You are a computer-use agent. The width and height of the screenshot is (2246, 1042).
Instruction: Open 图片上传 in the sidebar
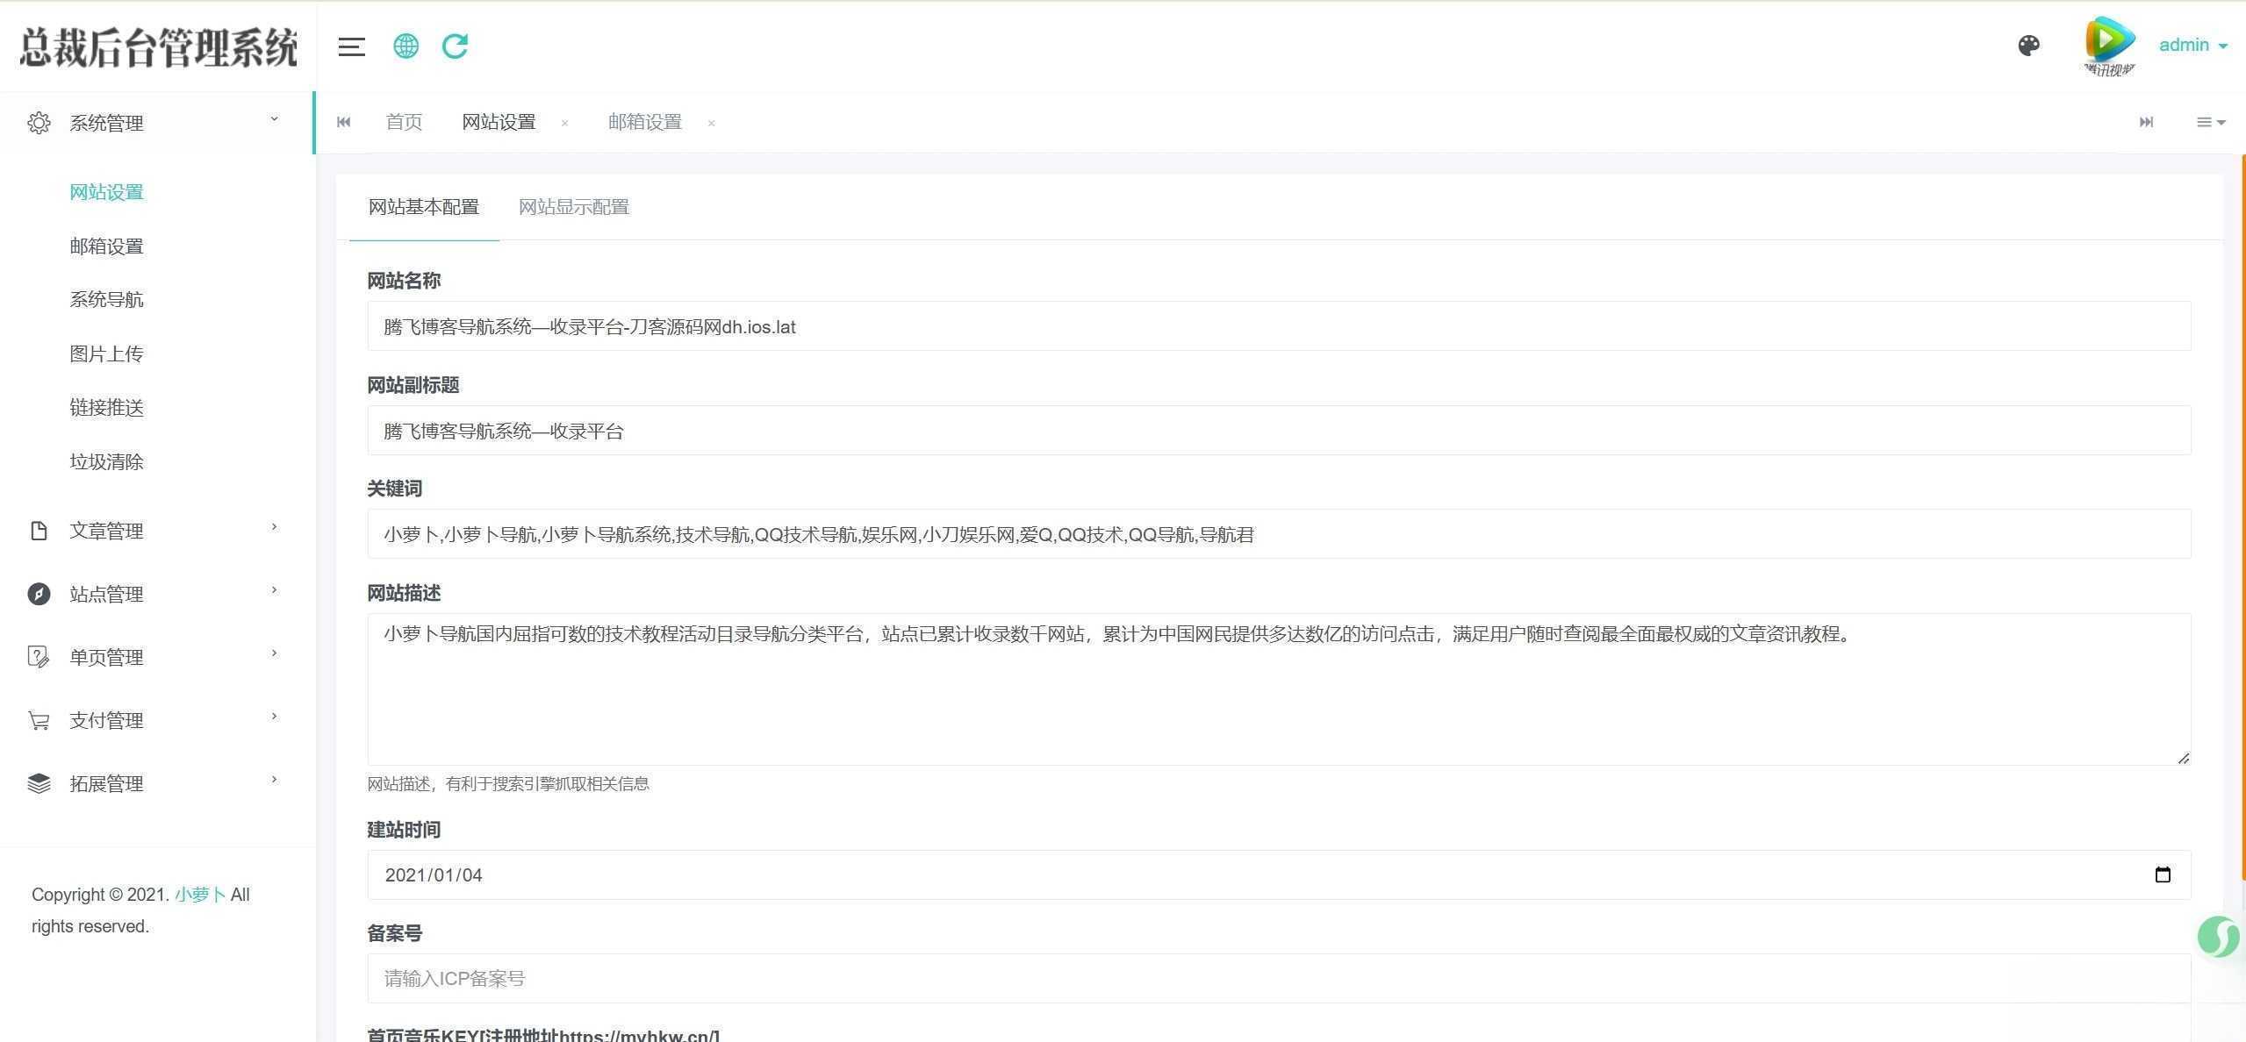106,354
